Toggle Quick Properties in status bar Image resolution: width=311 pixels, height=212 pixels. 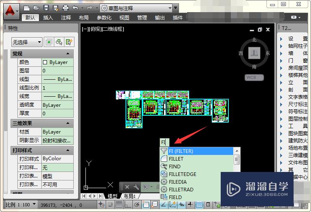[x=208, y=204]
